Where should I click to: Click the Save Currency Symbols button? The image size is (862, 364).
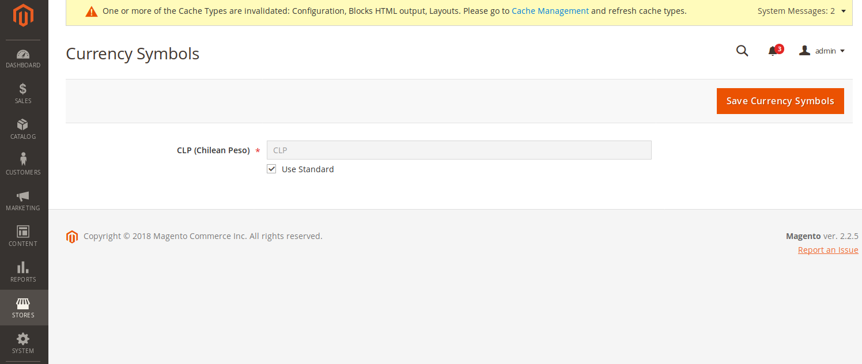tap(780, 101)
